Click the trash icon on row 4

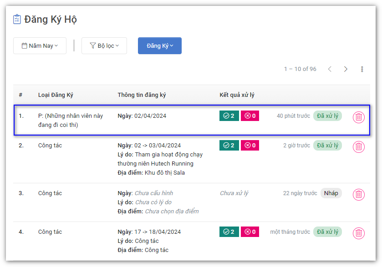pos(359,233)
